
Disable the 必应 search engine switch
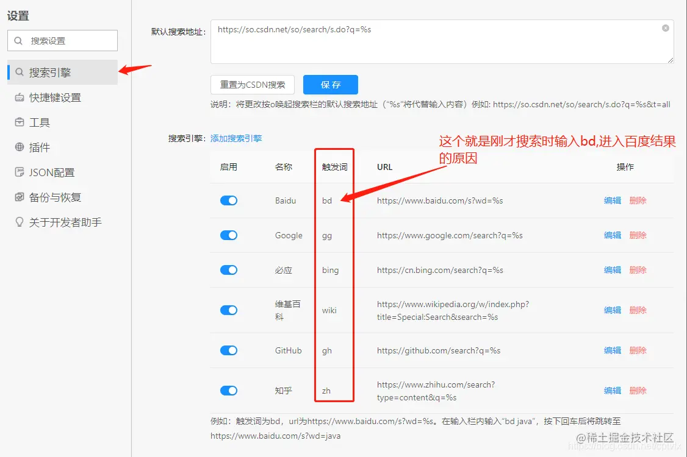(x=229, y=270)
